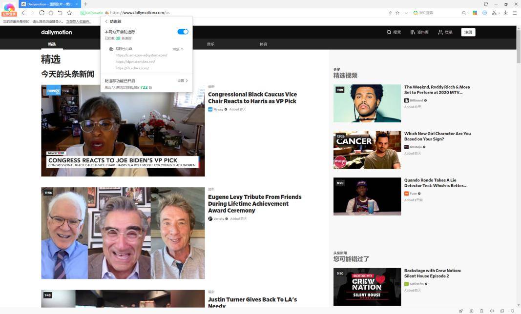Viewport: 521px width, 314px height.
Task: Reload the page with the refresh icon
Action: click(x=42, y=13)
